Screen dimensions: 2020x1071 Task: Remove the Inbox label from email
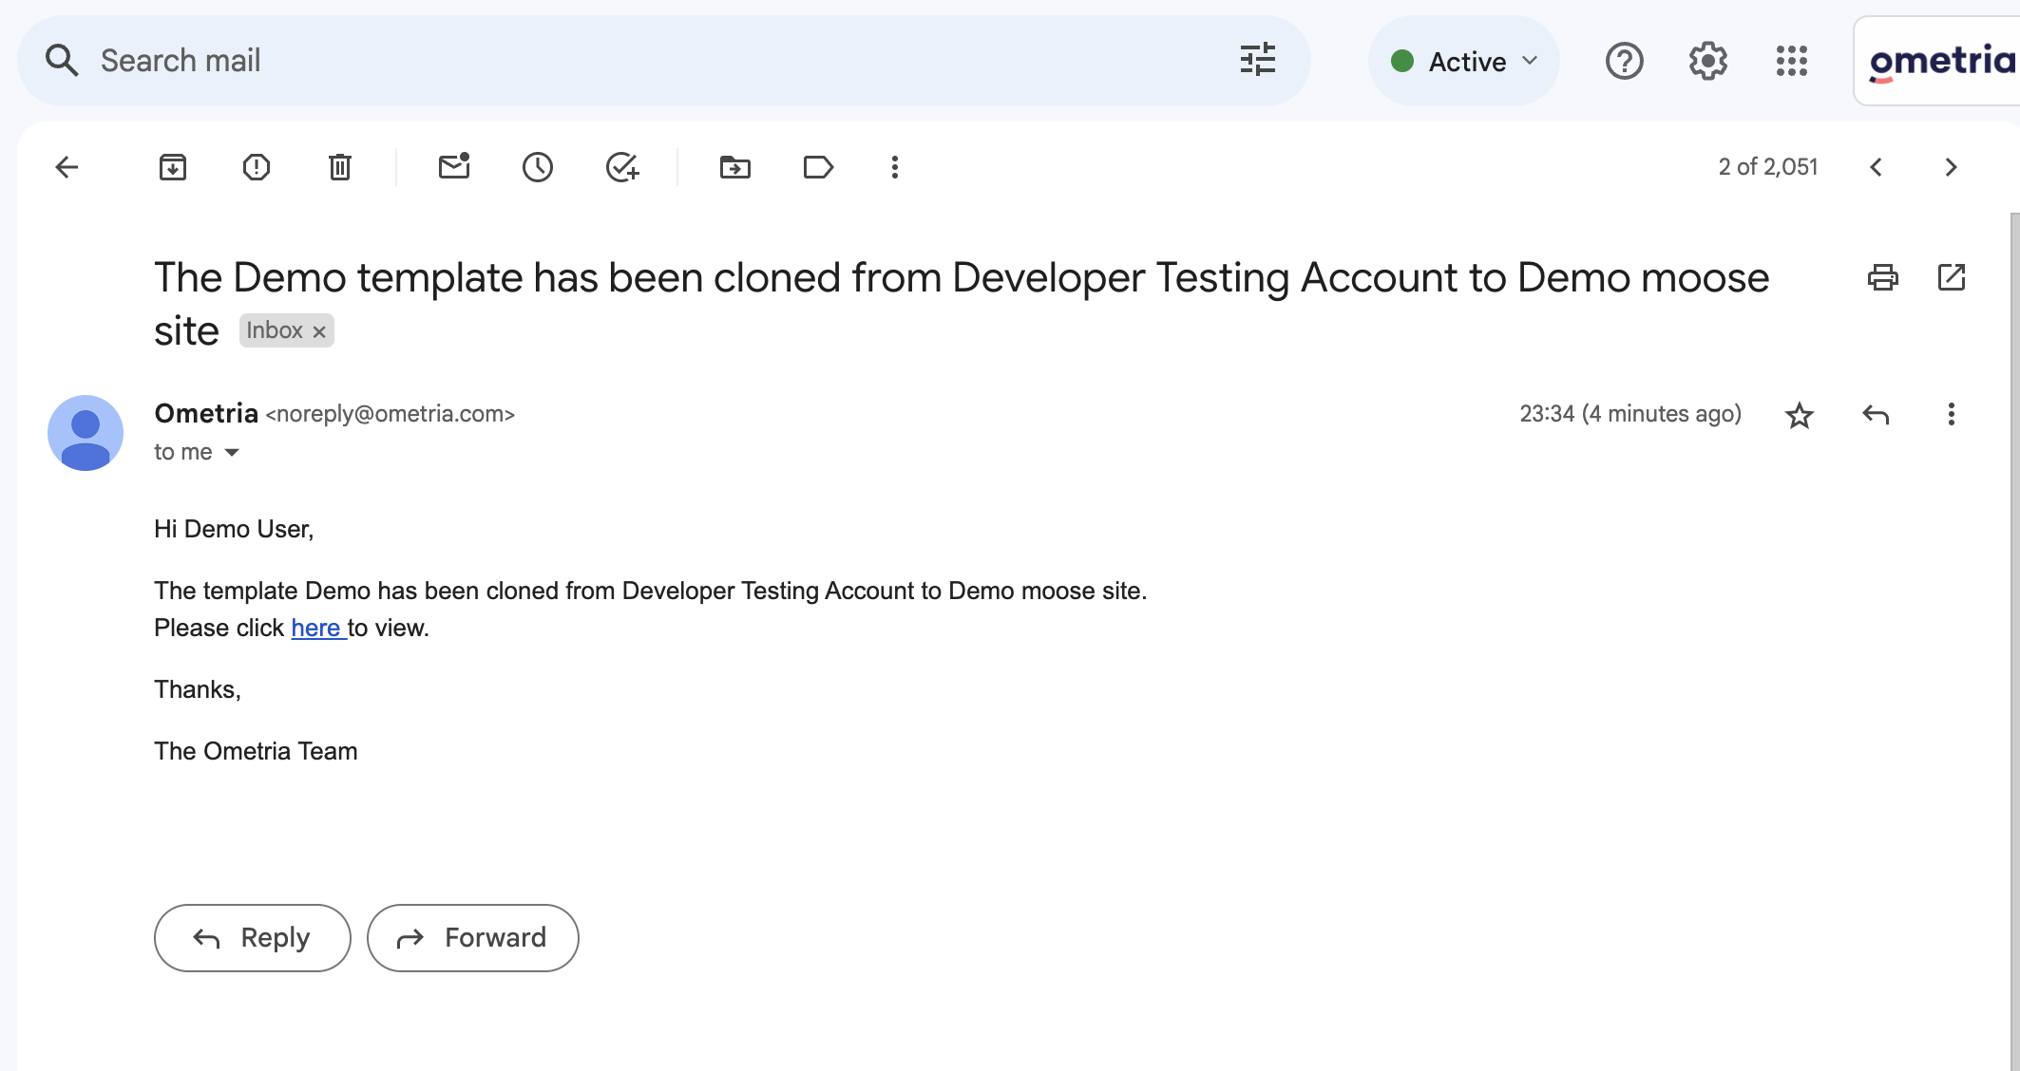tap(319, 331)
